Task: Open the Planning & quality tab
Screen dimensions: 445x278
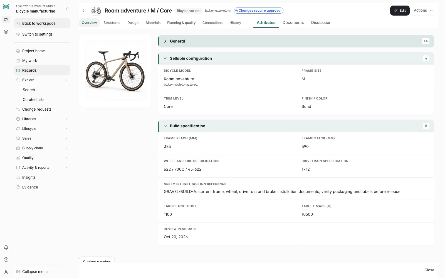Action: click(181, 23)
